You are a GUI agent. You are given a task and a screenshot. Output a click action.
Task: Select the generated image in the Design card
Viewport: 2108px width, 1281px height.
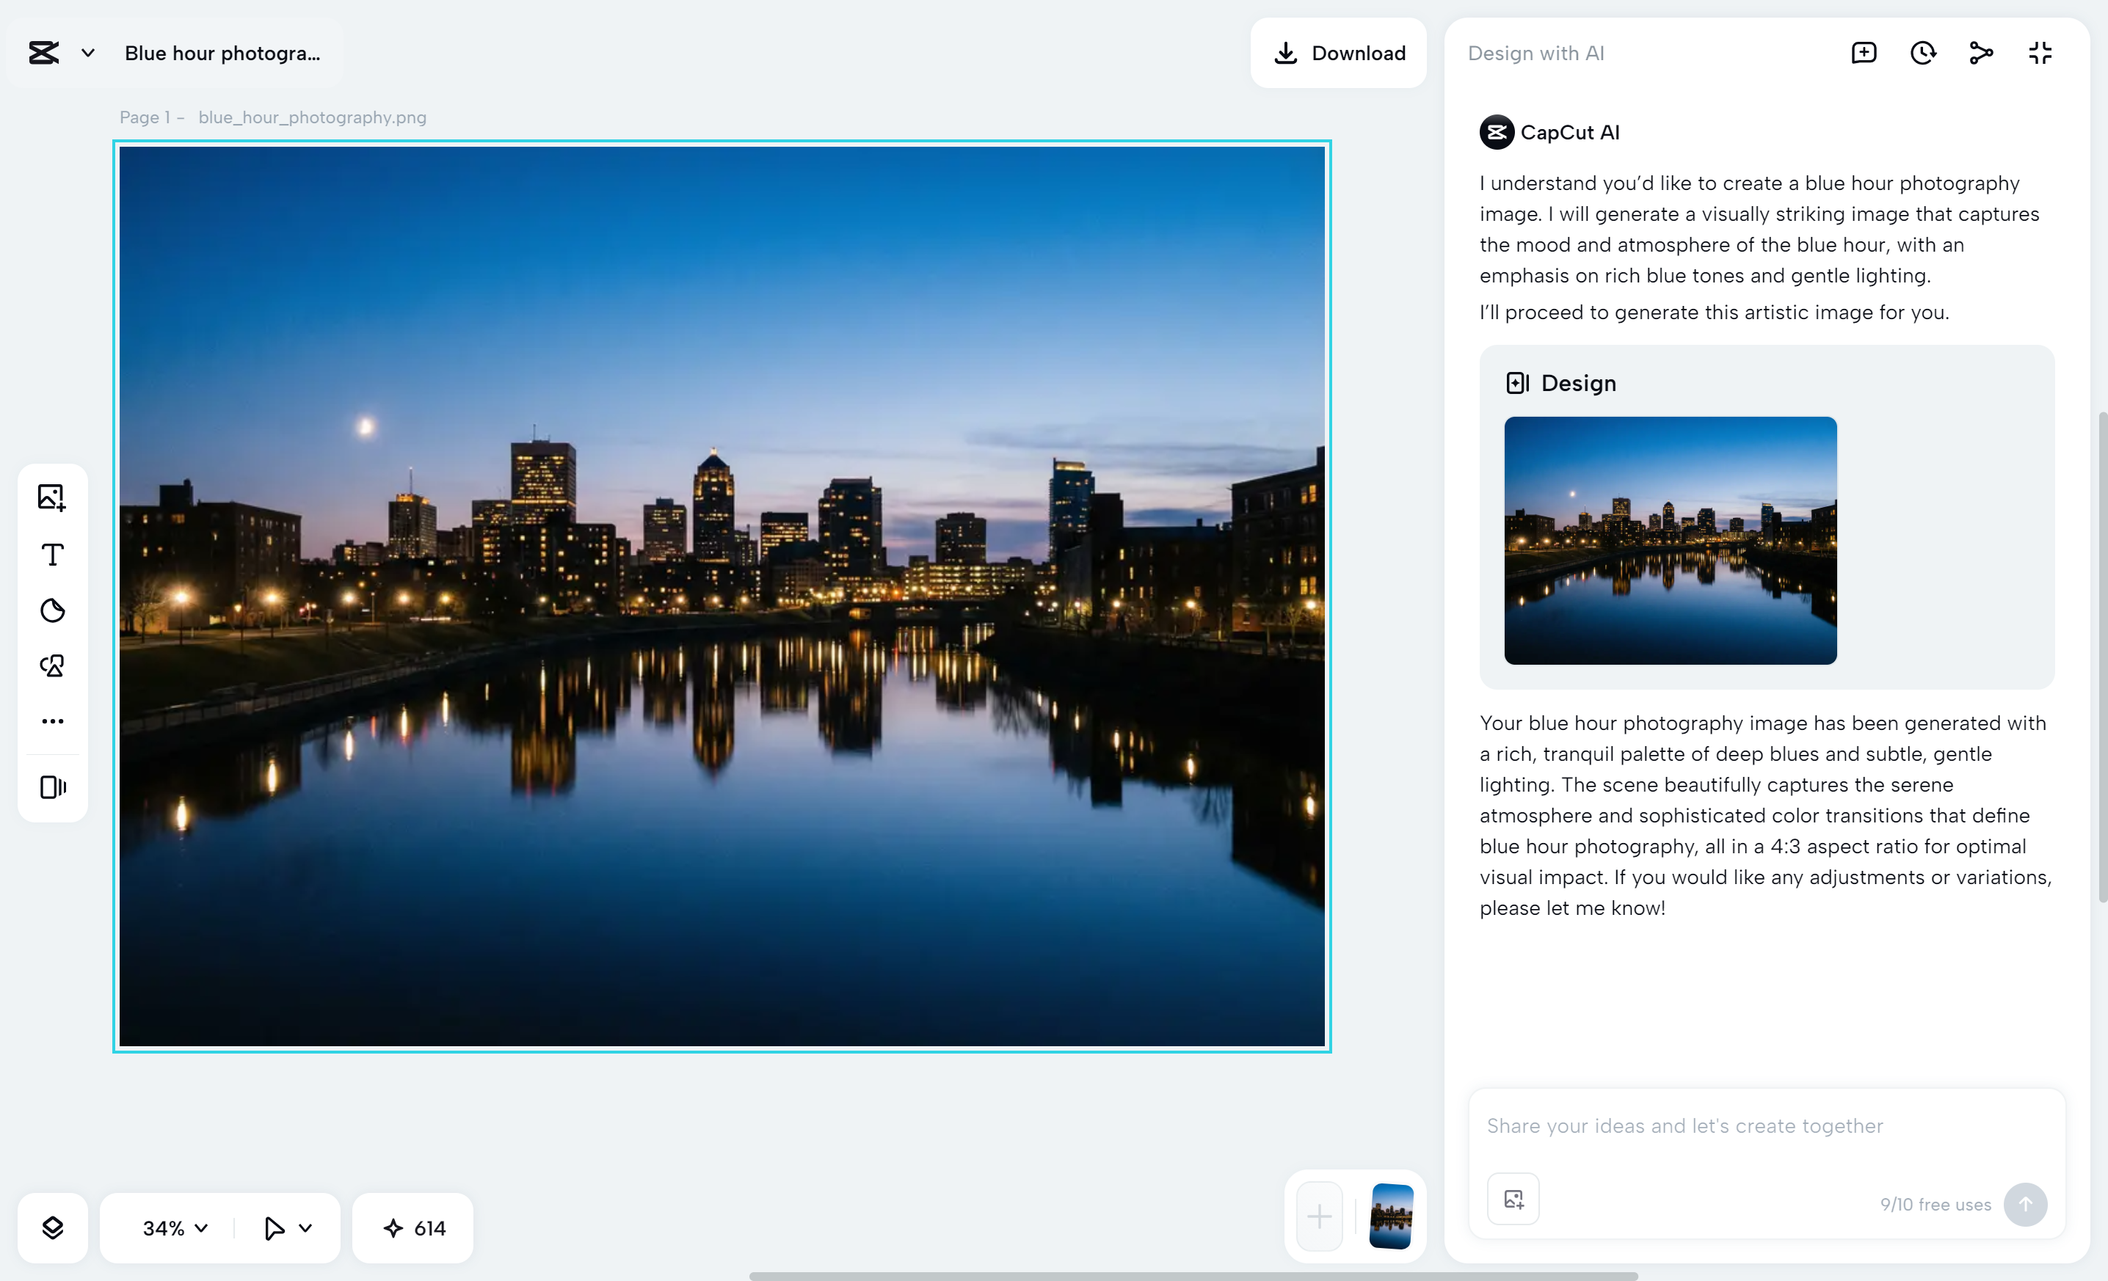pos(1669,541)
